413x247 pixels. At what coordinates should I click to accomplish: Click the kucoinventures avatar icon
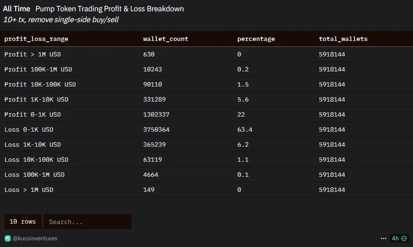8,238
